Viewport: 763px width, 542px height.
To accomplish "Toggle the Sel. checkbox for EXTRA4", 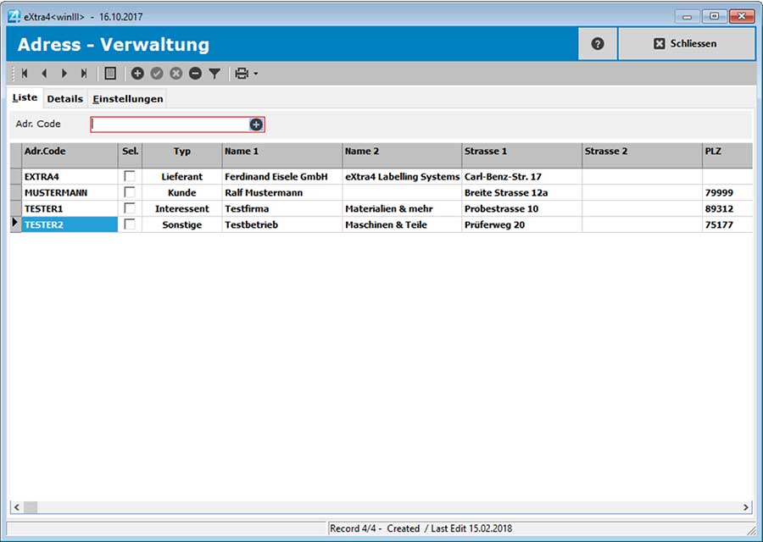I will (x=130, y=176).
